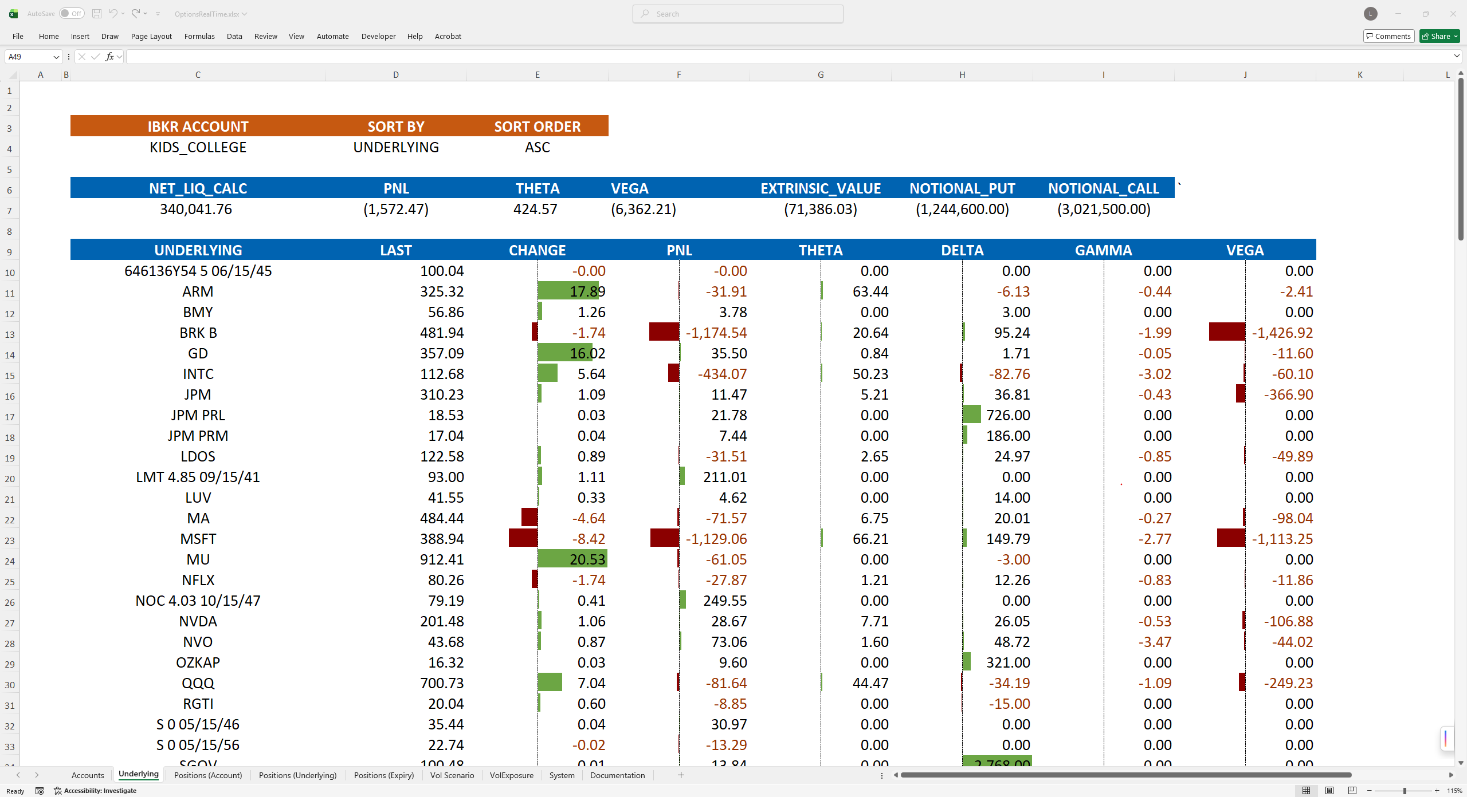Click the Insert Function fx icon
Screen dimensions: 1467x797
[109, 57]
